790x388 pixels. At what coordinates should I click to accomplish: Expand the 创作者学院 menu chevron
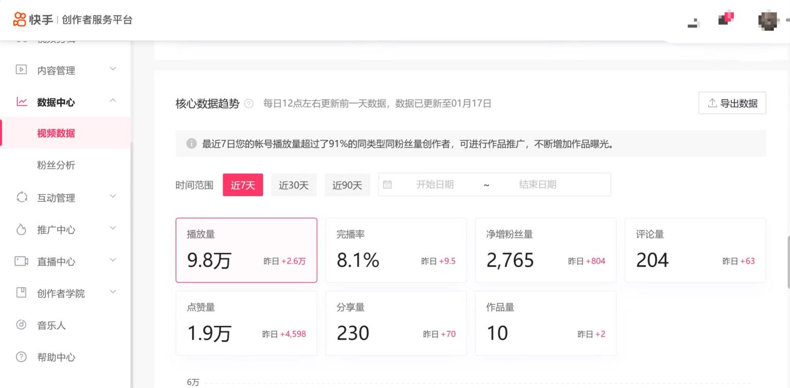113,292
